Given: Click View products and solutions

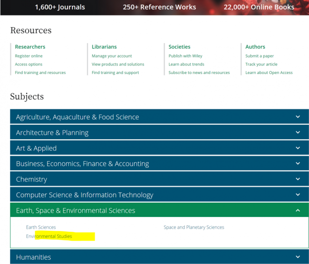Looking at the screenshot, I should click(x=118, y=65).
